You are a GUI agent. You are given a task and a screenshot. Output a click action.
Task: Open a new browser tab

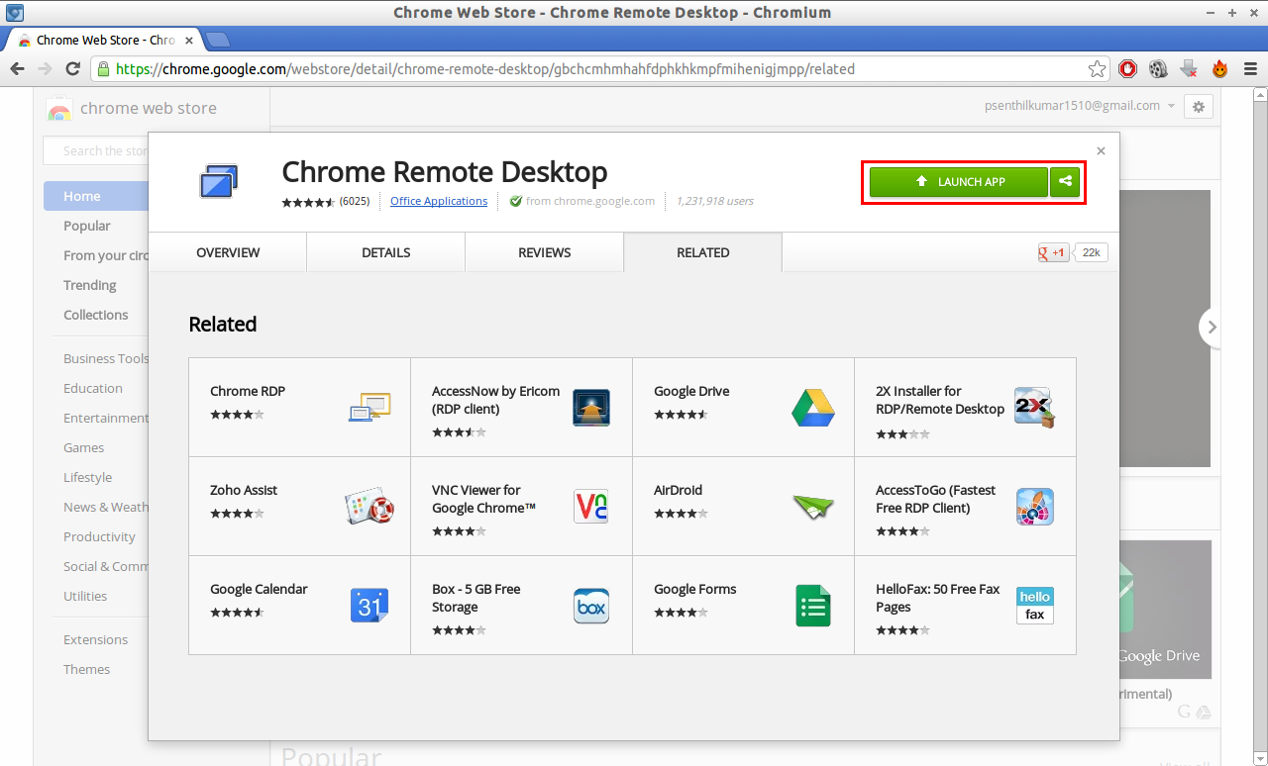pos(217,40)
